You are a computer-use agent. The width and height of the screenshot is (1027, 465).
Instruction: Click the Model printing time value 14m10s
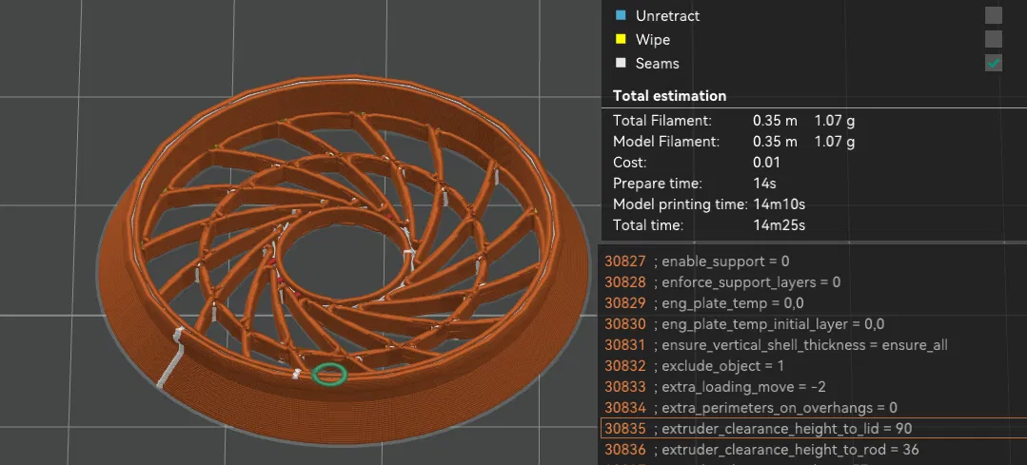point(779,204)
